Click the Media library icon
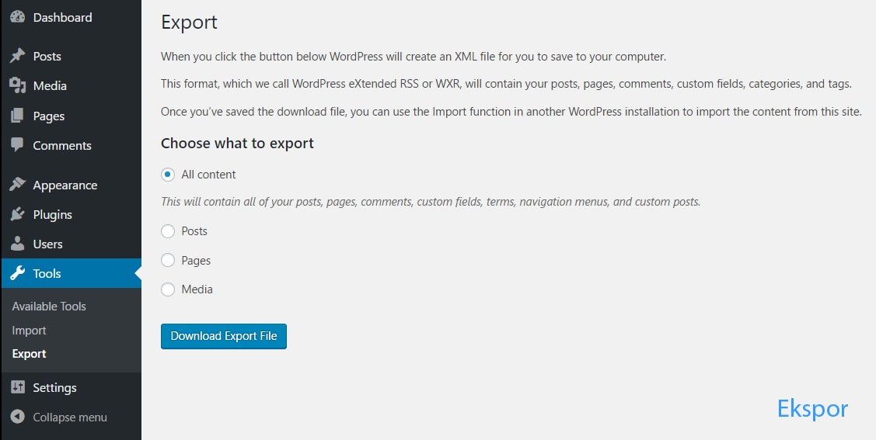Image resolution: width=876 pixels, height=440 pixels. (18, 85)
